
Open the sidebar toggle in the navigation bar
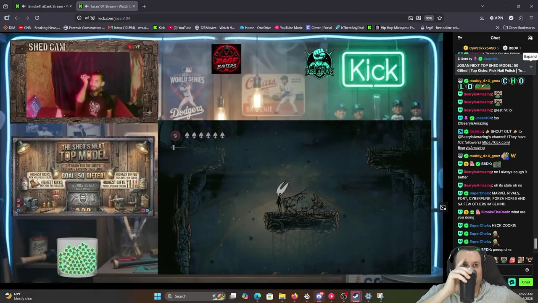[7, 18]
